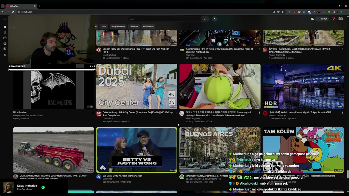Open Downloads icon in sidebar
The image size is (349, 196).
click(x=5, y=54)
